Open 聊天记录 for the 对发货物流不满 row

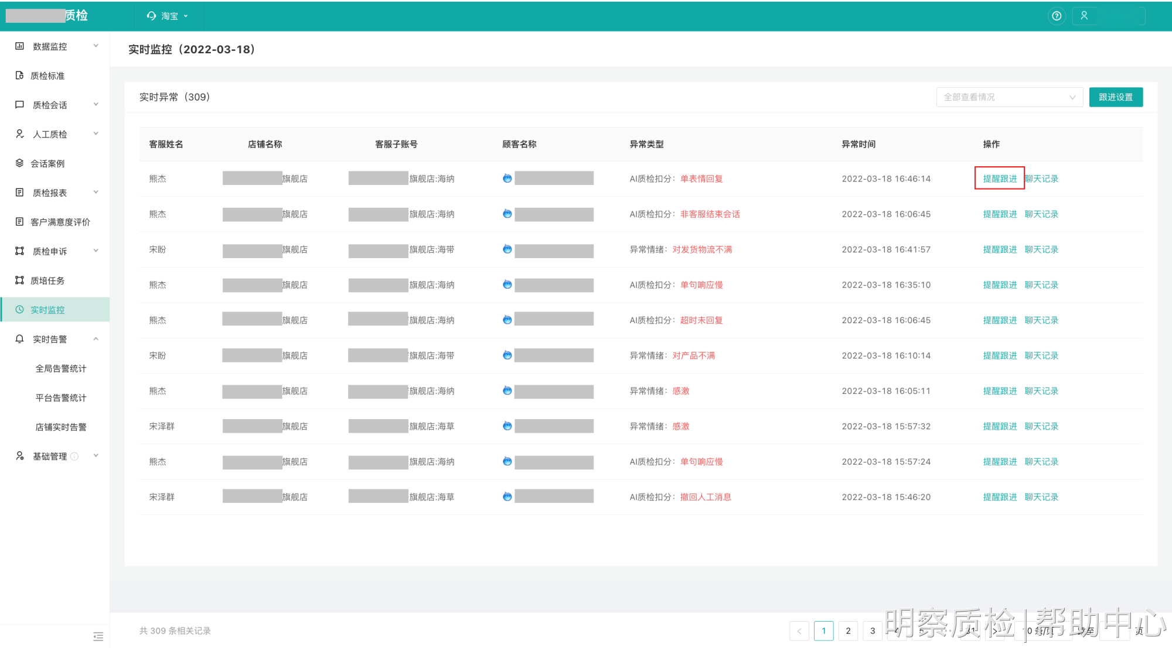point(1041,249)
